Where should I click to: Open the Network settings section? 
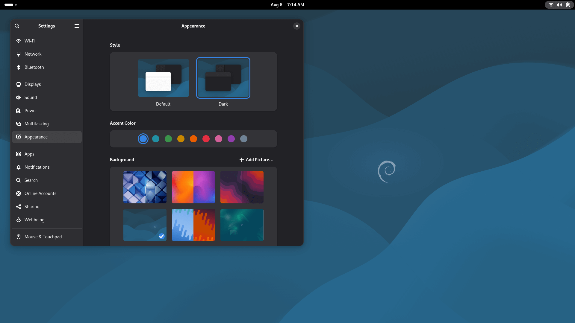click(x=33, y=54)
